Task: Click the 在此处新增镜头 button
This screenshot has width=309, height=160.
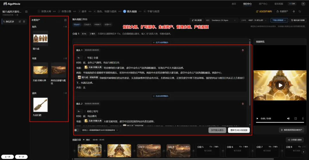Action: pyautogui.click(x=161, y=96)
